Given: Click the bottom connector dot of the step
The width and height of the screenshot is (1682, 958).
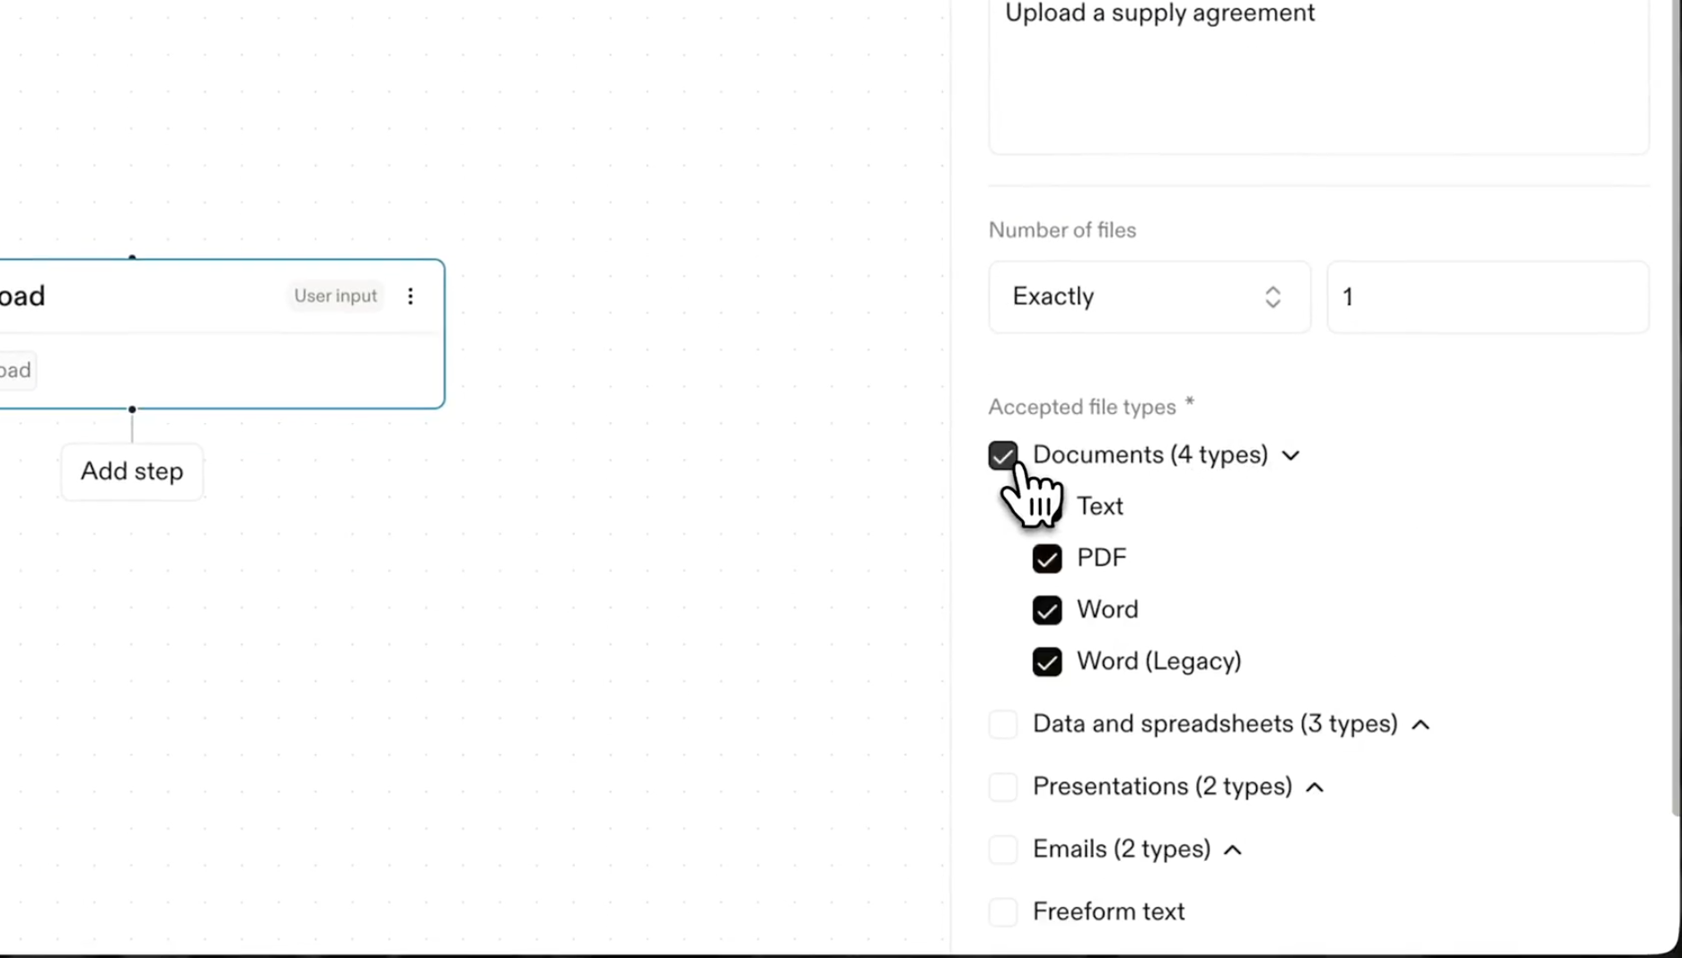Looking at the screenshot, I should tap(132, 409).
